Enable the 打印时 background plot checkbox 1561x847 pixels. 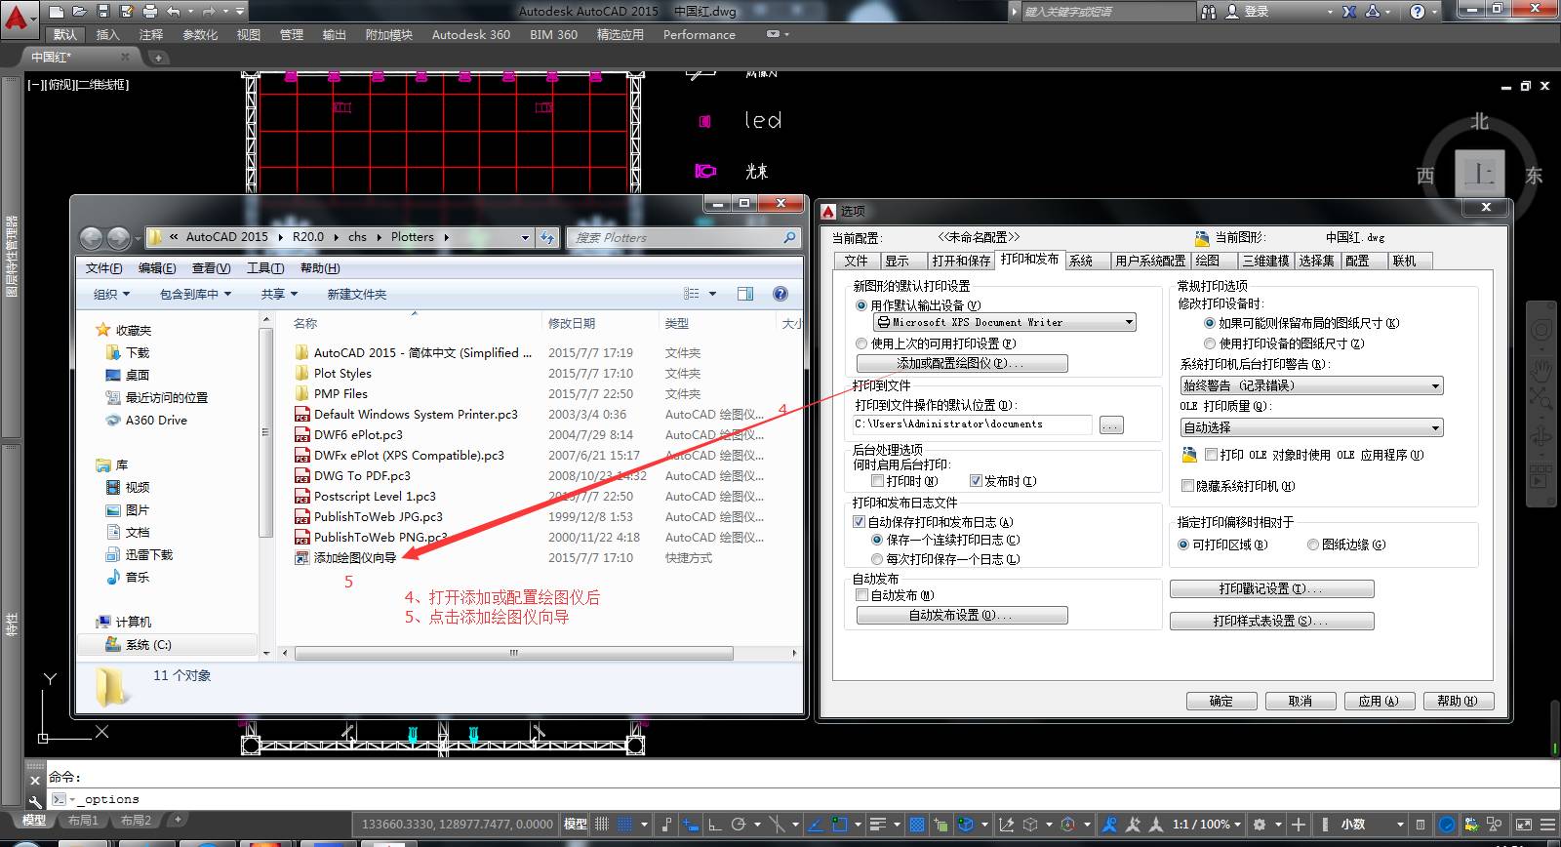[877, 481]
